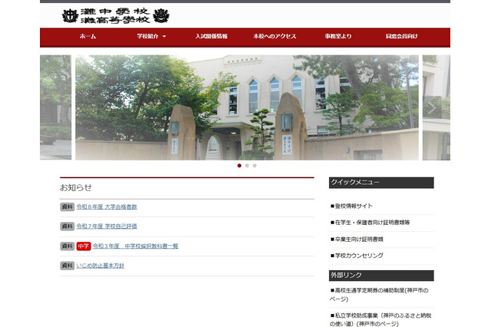Click the 外部リンク header bar
The image size is (491, 327).
381,276
